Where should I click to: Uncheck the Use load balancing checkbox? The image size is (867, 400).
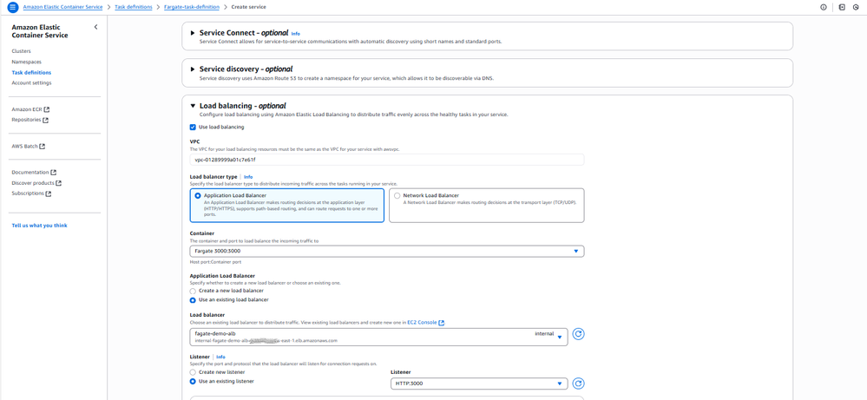pos(193,127)
